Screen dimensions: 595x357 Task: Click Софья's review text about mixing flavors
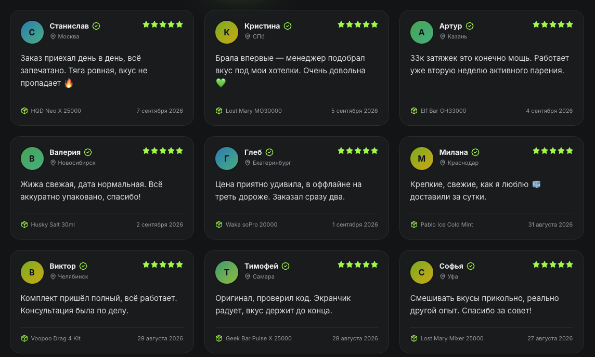pos(485,305)
